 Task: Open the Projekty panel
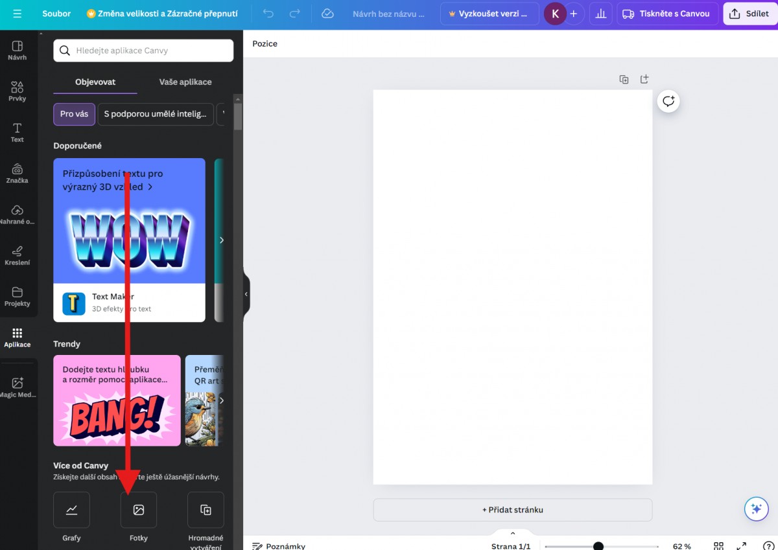[x=18, y=296]
